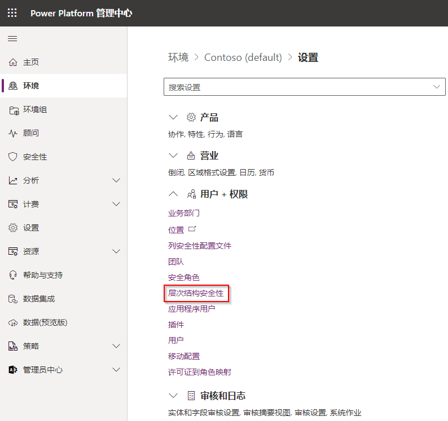Viewport: 448px width, 421px height.
Task: Click the globe icon beside 环境
Action: 13,86
